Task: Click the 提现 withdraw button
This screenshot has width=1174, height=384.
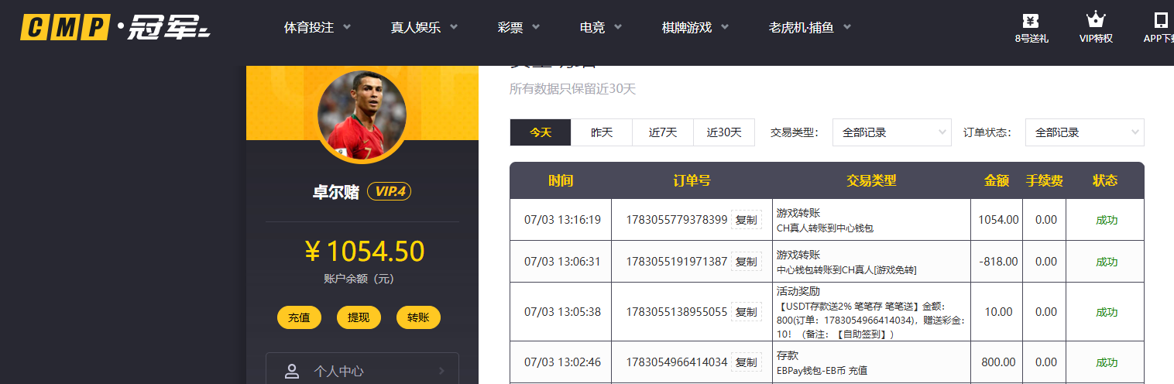Action: click(359, 317)
